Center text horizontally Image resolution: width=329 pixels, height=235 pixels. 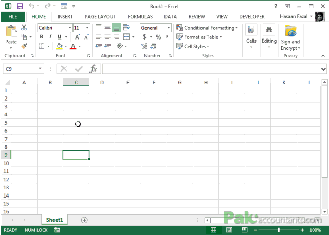[x=107, y=37]
